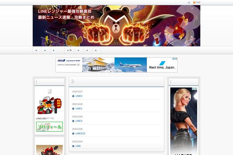
Task: Click the tree icon in center panel header
Action: [73, 81]
